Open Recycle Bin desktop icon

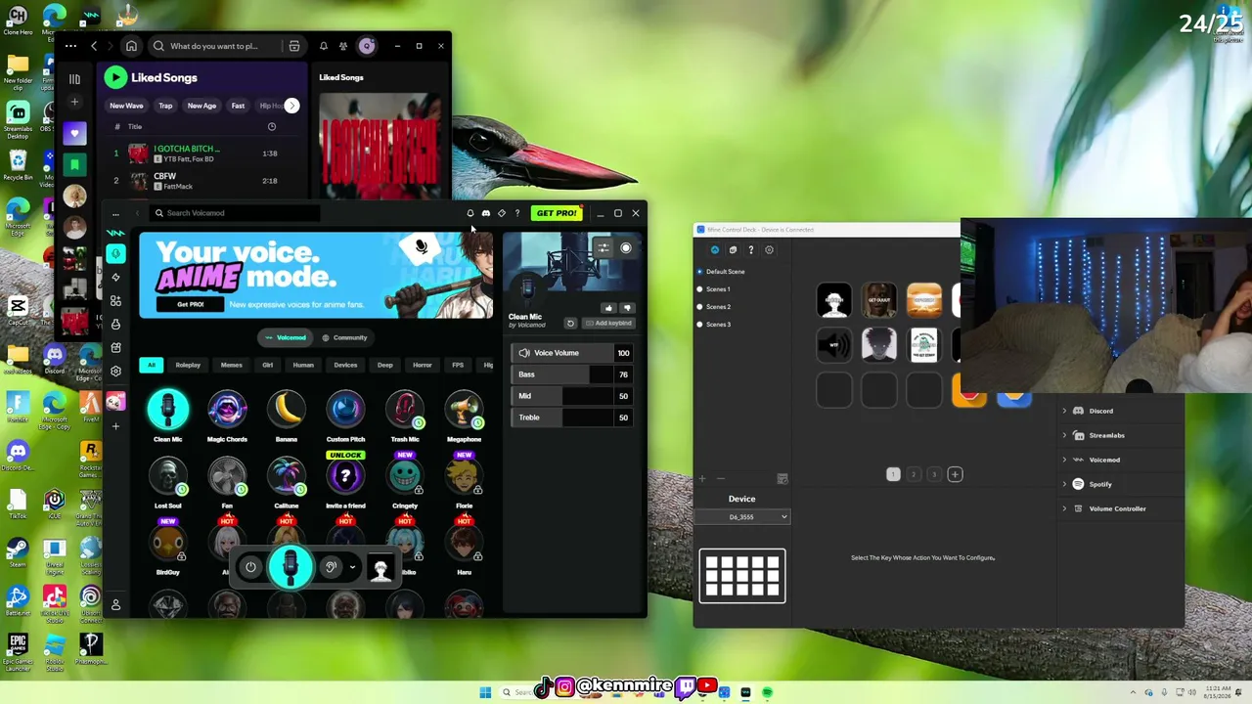[18, 164]
